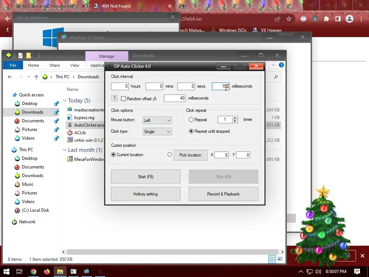The height and width of the screenshot is (277, 369).
Task: Click the Start (F6) button
Action: pyautogui.click(x=146, y=177)
